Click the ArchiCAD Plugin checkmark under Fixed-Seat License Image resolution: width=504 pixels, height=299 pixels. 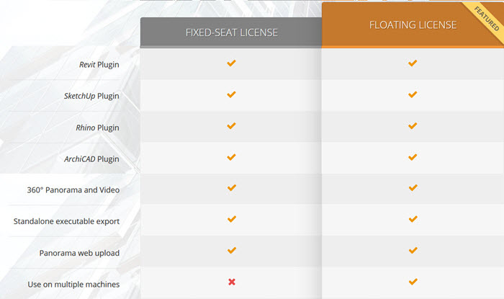[x=231, y=157]
